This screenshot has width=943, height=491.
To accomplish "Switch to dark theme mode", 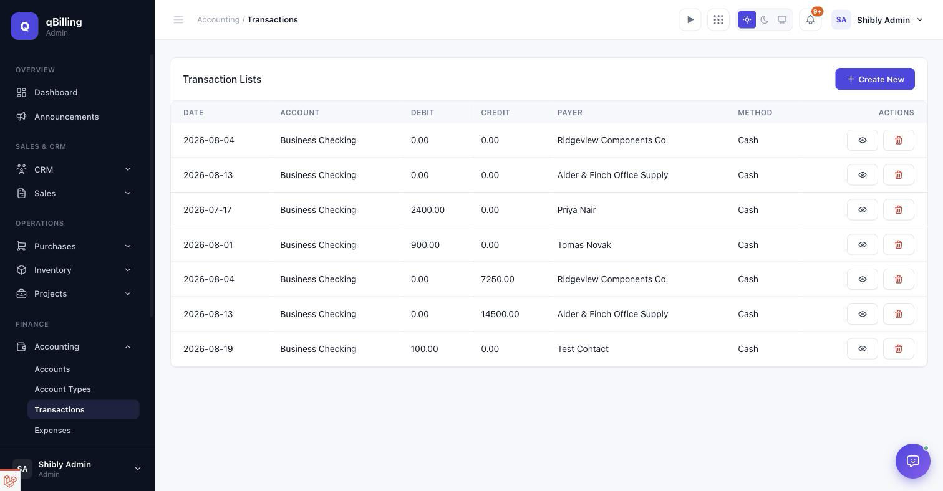I will tap(765, 20).
